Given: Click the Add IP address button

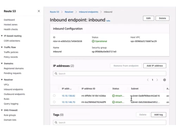Looking at the screenshot, I should [x=155, y=66].
